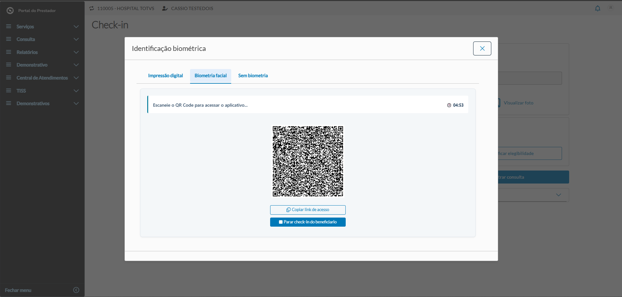This screenshot has width=622, height=297.
Task: Click the 04:53 countdown timer
Action: click(458, 105)
